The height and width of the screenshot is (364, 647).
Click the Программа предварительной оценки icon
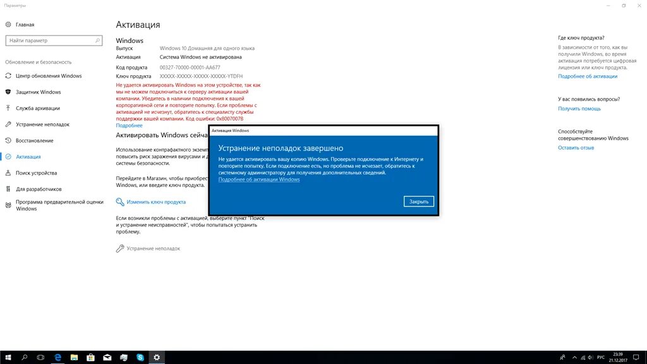tap(8, 205)
